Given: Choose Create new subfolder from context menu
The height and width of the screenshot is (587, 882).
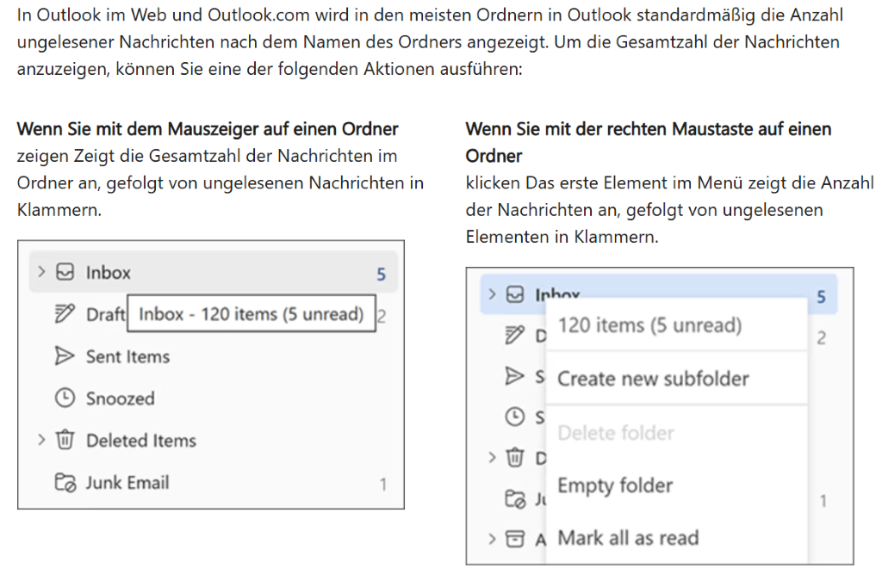Looking at the screenshot, I should pyautogui.click(x=653, y=379).
